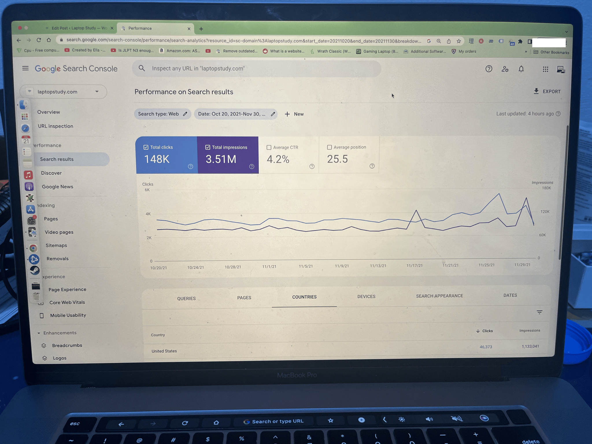Viewport: 592px width, 444px height.
Task: Click the hamburger main menu icon
Action: click(x=25, y=69)
